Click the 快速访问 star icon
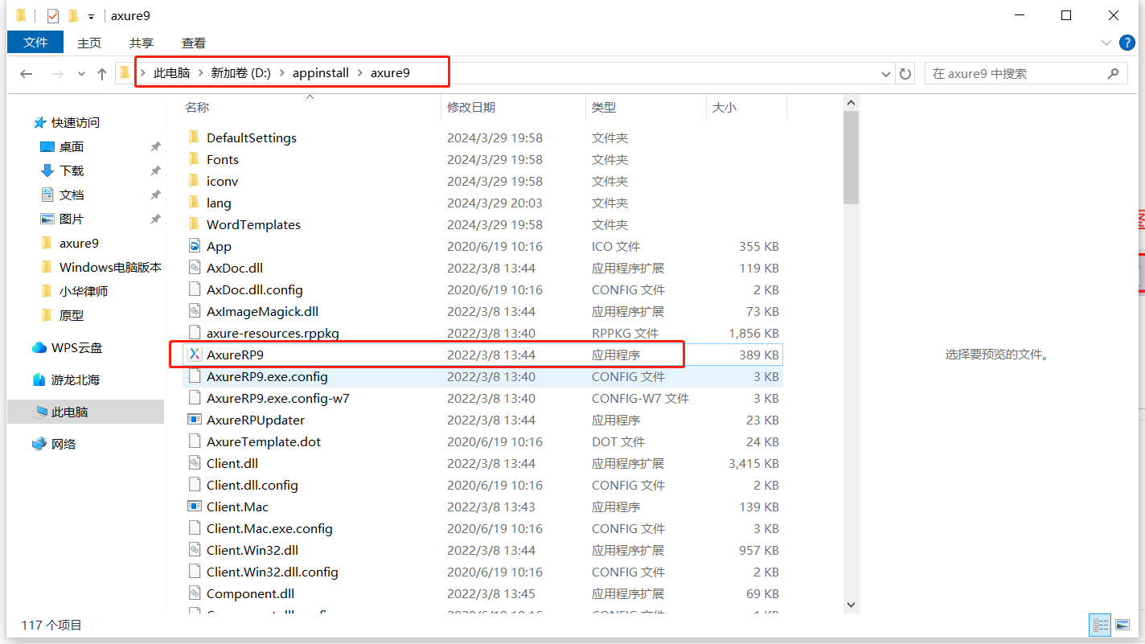The height and width of the screenshot is (644, 1145). (39, 123)
